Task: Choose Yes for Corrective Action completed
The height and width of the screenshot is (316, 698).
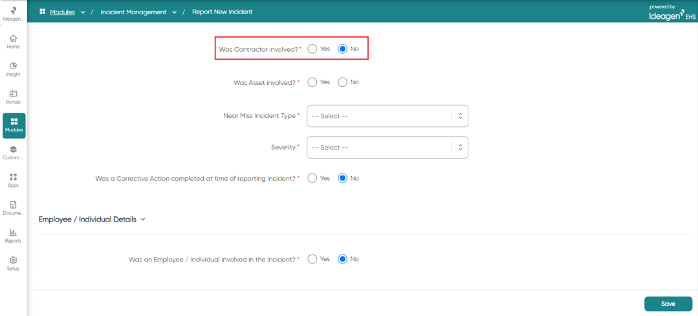Action: pos(312,178)
